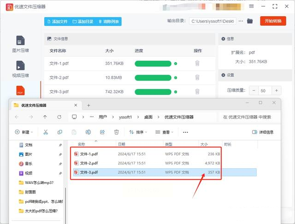Expand the chevron after 桌面 in the breadcrumb
Image resolution: width=295 pixels, height=224 pixels.
159,117
